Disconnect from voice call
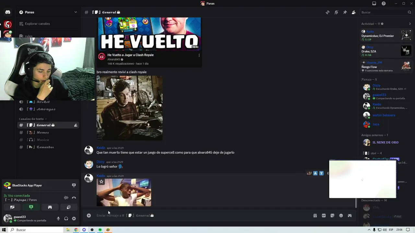 click(x=74, y=197)
